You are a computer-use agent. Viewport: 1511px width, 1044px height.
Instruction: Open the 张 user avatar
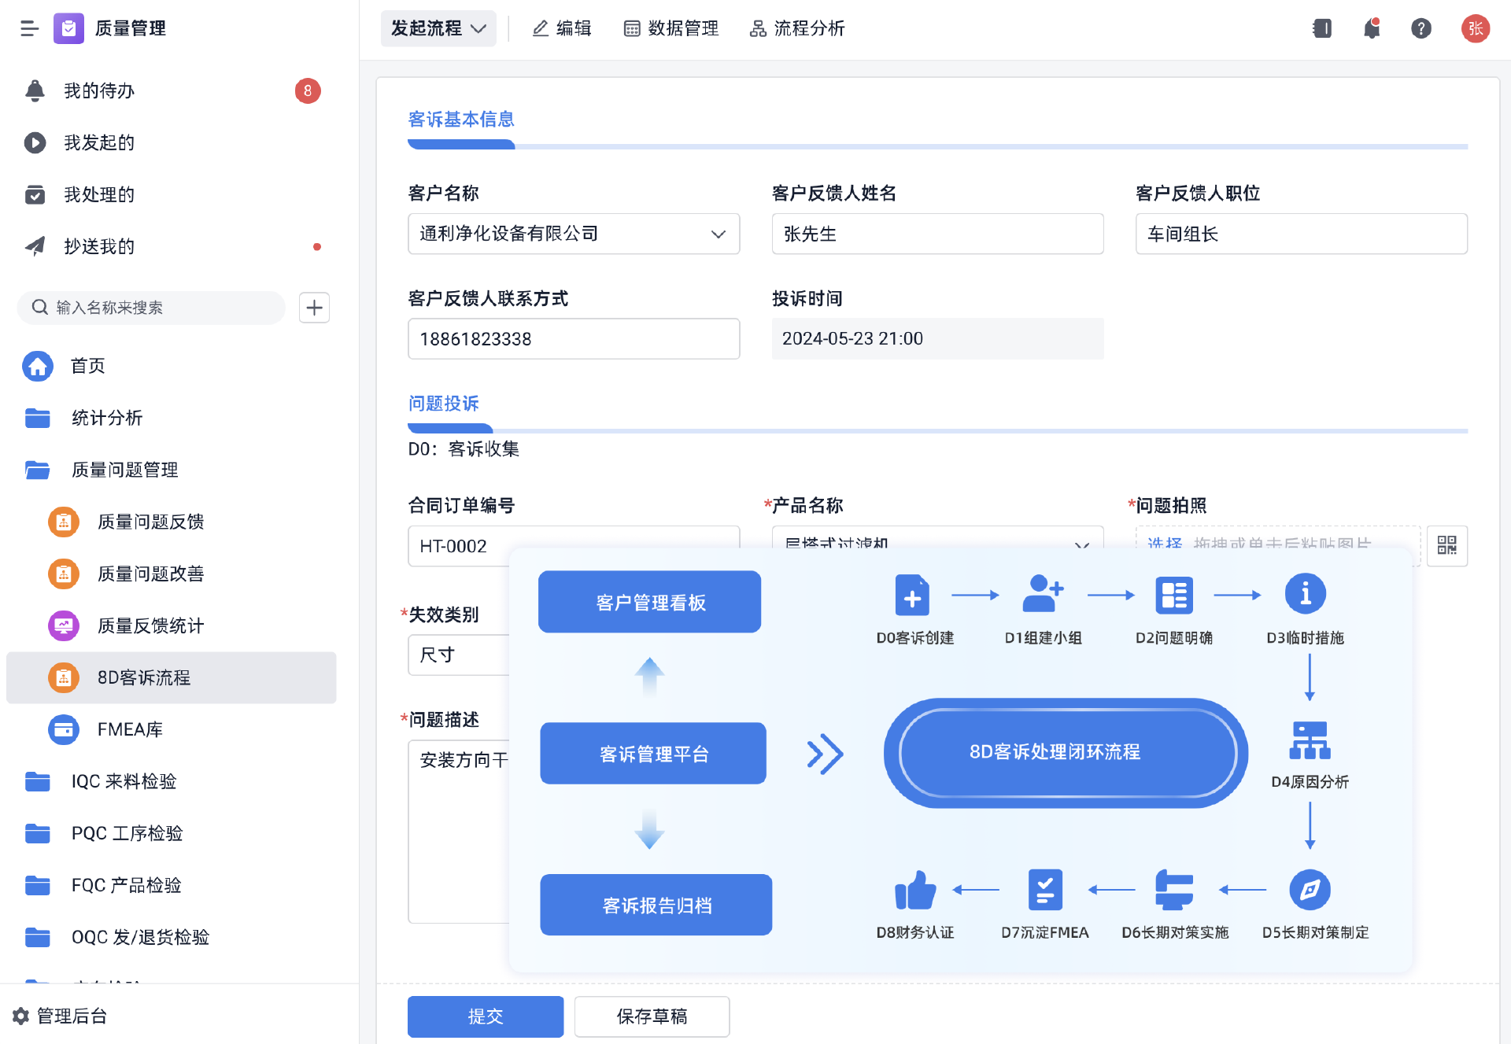tap(1475, 29)
